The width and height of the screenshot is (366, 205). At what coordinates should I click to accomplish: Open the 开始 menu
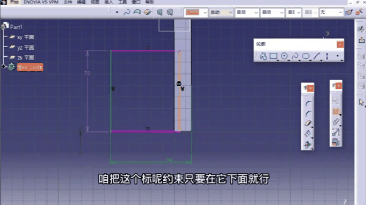point(14,2)
